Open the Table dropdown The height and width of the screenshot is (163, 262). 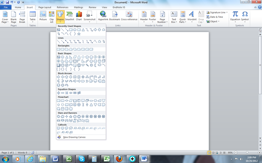[32, 17]
